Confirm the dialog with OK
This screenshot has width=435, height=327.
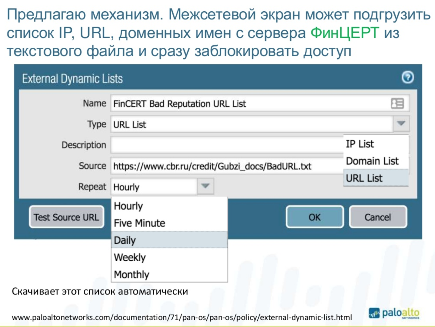coord(315,217)
